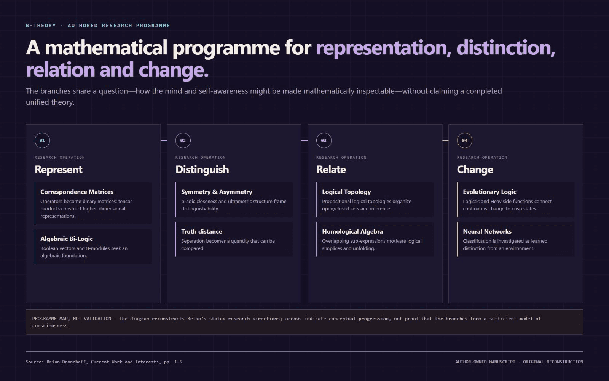The height and width of the screenshot is (381, 609).
Task: Click the ORIGINAL RECONSTRUCTION footer label
Action: [553, 362]
